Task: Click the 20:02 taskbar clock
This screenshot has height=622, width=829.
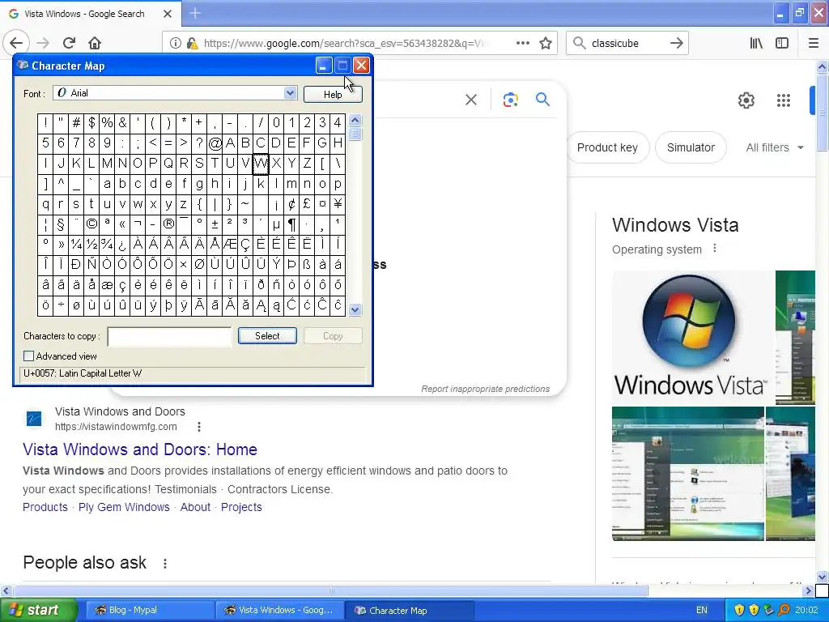Action: pyautogui.click(x=806, y=610)
